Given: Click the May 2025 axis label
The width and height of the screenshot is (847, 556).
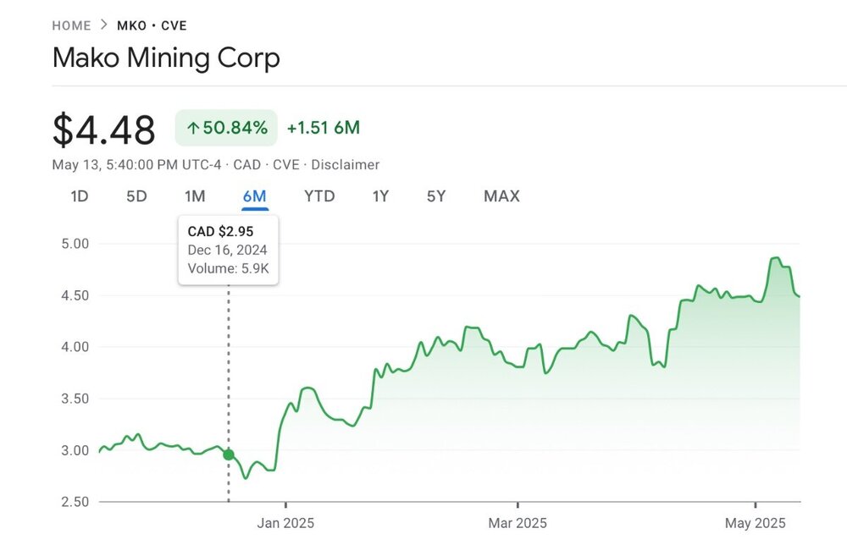Looking at the screenshot, I should (756, 523).
